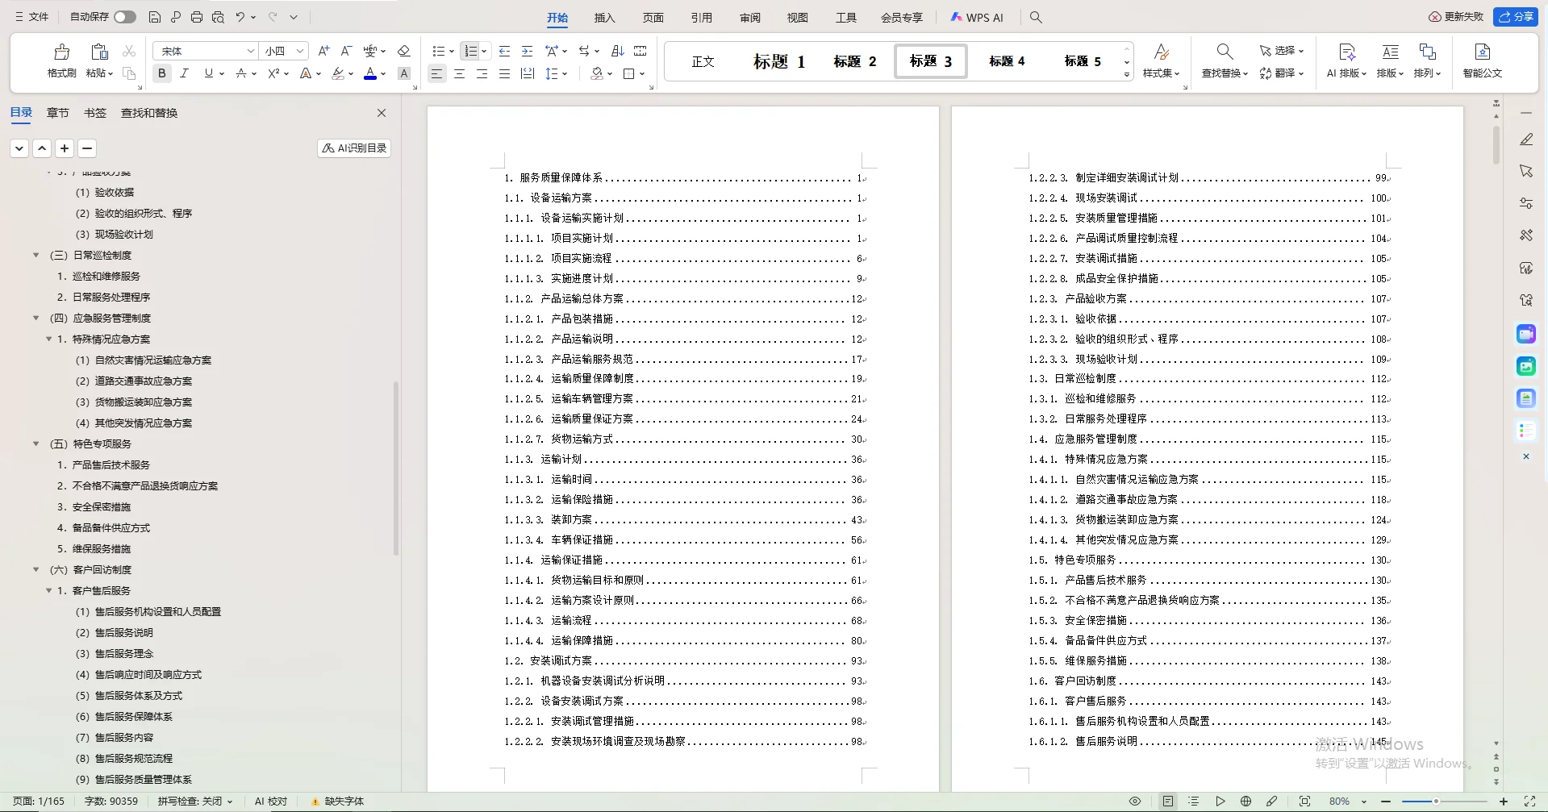
Task: Click the save document icon in title bar
Action: tap(155, 17)
